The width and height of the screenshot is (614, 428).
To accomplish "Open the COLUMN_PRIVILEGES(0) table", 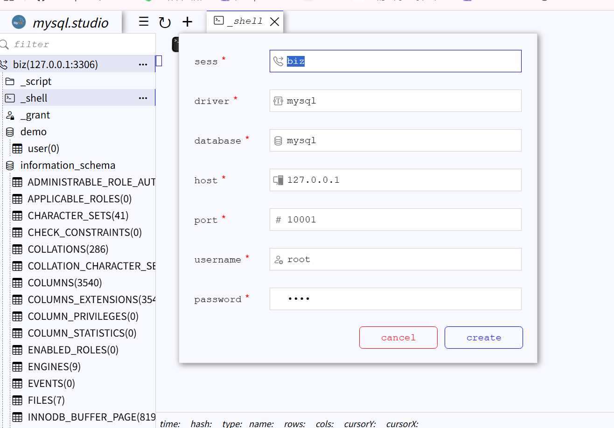I will [x=83, y=316].
